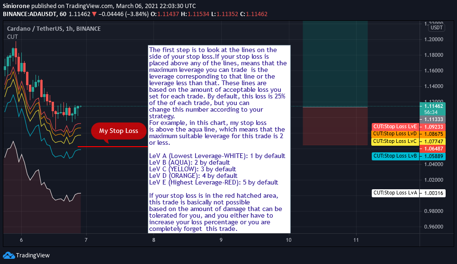Viewport: 457px width, 264px height.
Task: Select the CUT:Stop Loss LvE label
Action: (x=395, y=127)
